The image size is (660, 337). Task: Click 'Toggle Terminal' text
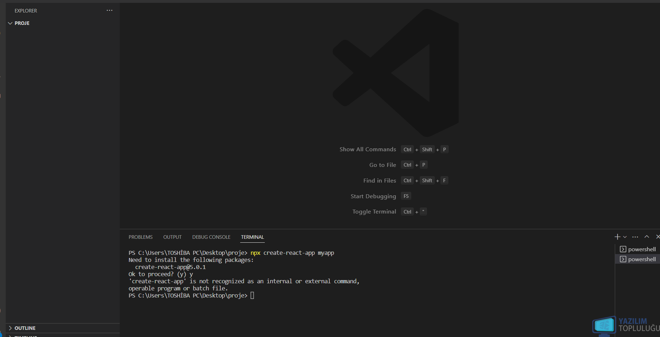pos(374,212)
